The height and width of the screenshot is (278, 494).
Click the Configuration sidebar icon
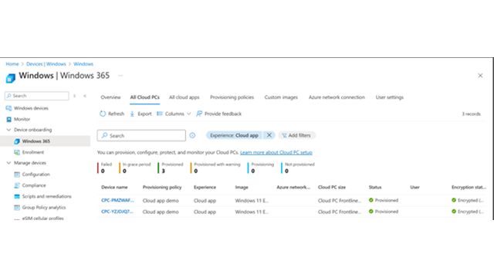17,175
